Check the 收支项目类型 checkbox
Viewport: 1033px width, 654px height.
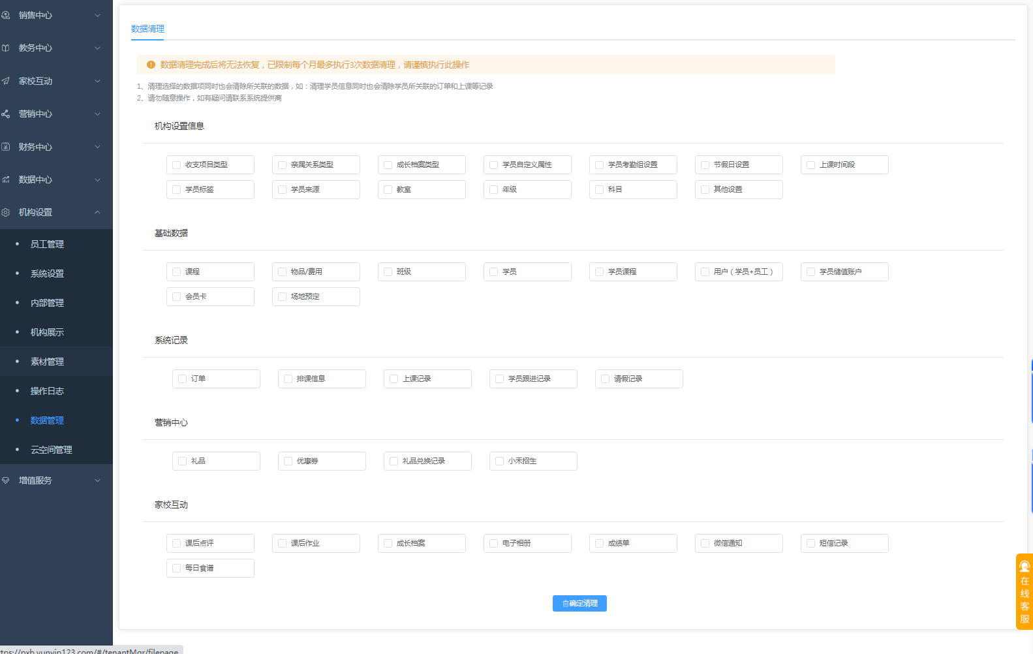176,165
